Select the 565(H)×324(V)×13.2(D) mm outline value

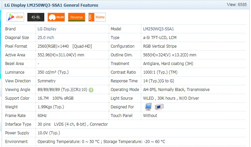click(170, 55)
